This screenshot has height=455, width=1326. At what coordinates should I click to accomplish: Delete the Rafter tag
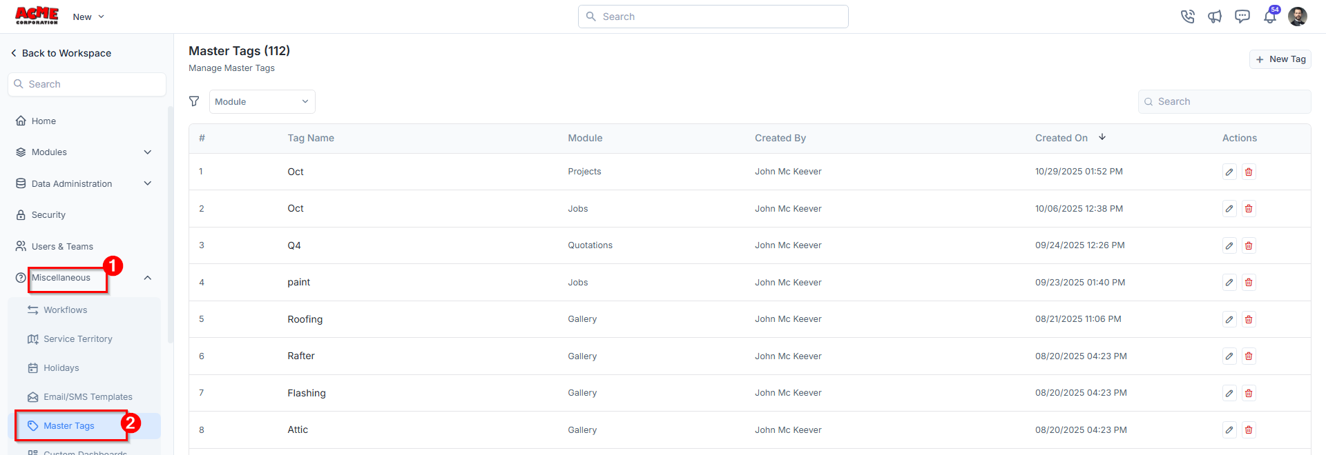[1249, 356]
